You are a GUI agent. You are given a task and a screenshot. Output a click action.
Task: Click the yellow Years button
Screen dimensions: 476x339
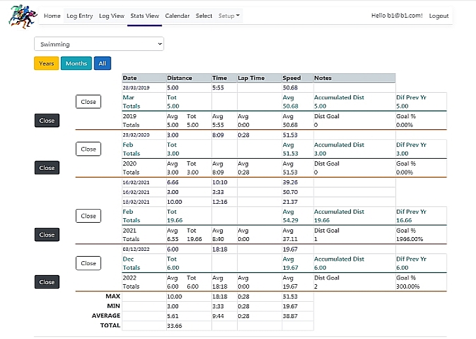(46, 63)
